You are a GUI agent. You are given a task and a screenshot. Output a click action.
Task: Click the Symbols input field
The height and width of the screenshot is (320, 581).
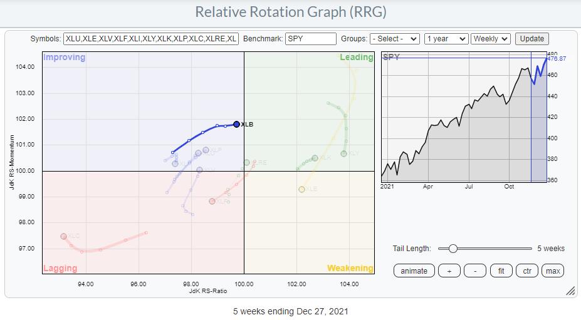pos(150,39)
